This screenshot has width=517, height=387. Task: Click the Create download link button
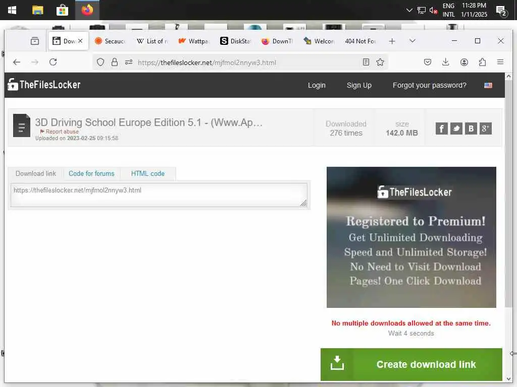tap(411, 364)
